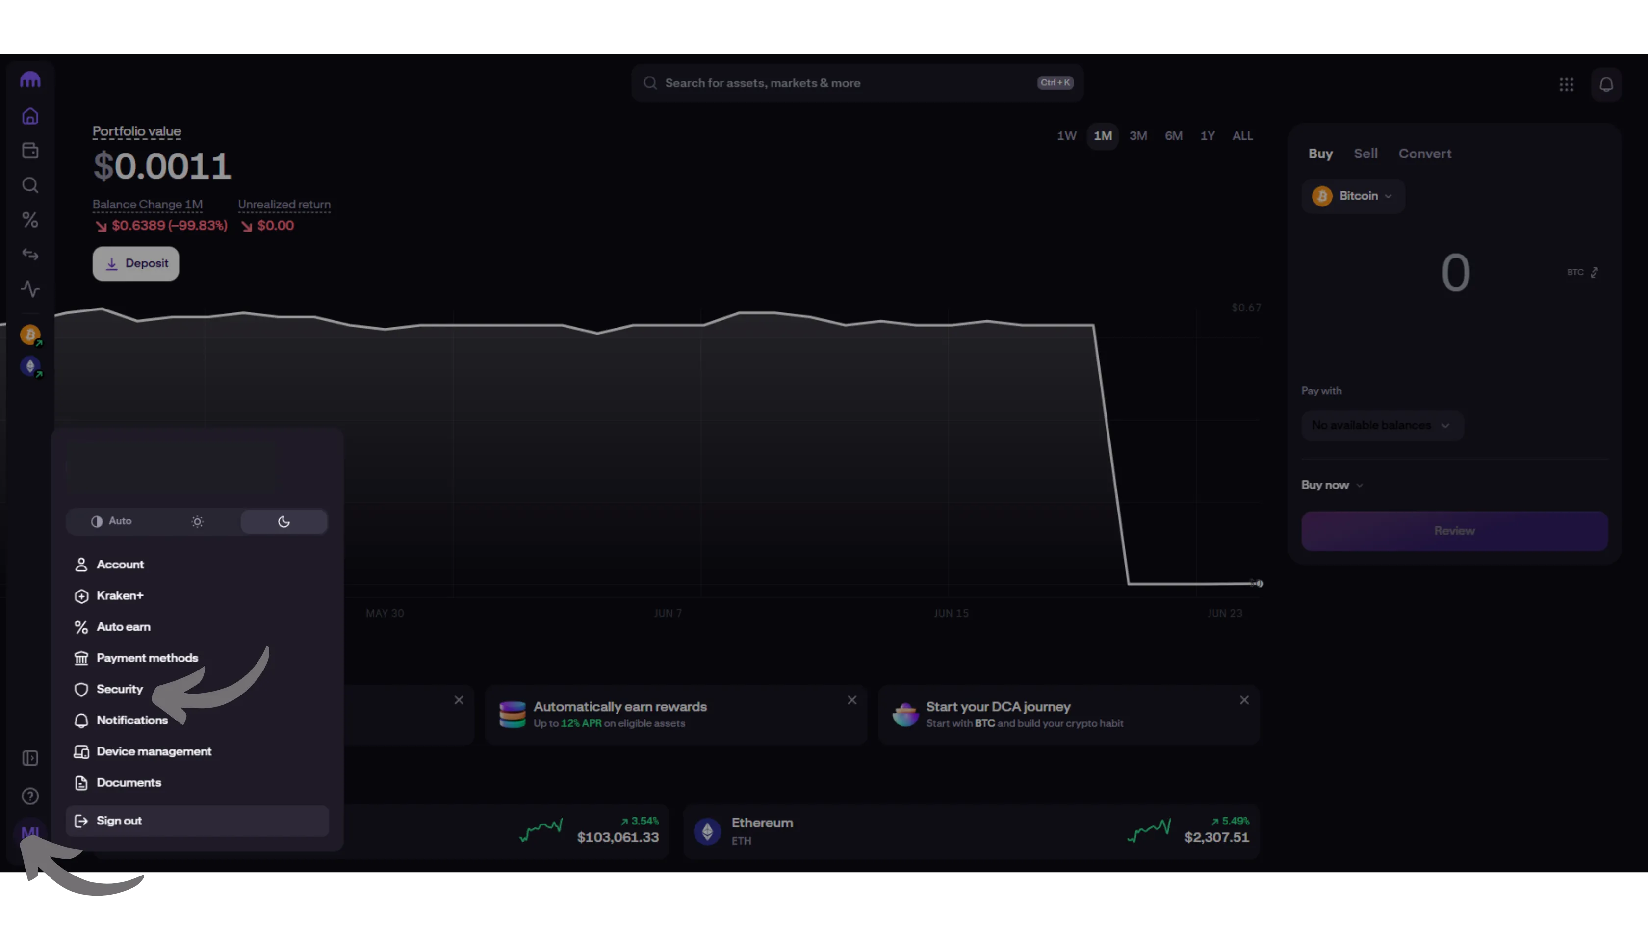Switch theme to Auto mode

(x=111, y=521)
